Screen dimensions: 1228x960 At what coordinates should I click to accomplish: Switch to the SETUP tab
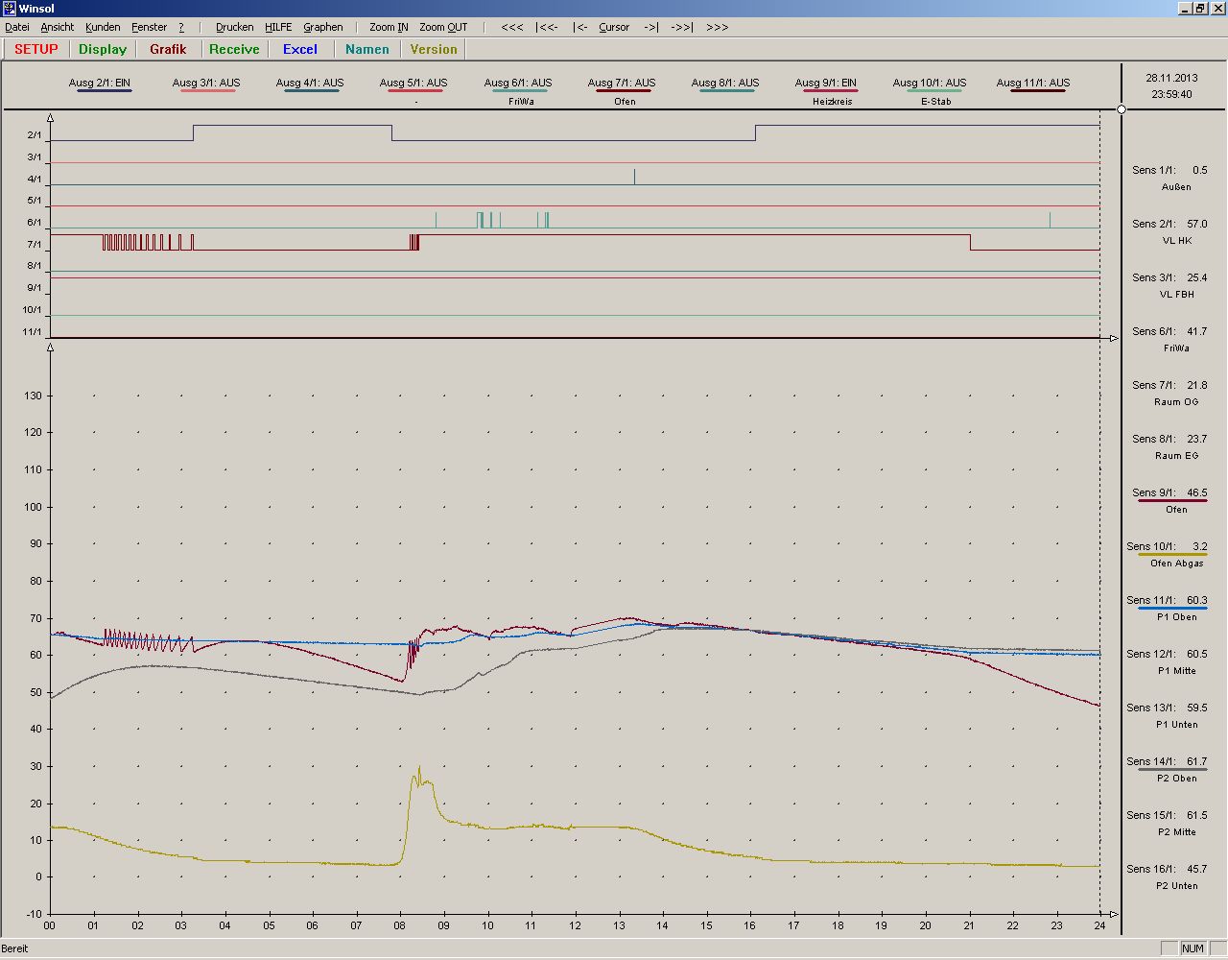pyautogui.click(x=36, y=49)
